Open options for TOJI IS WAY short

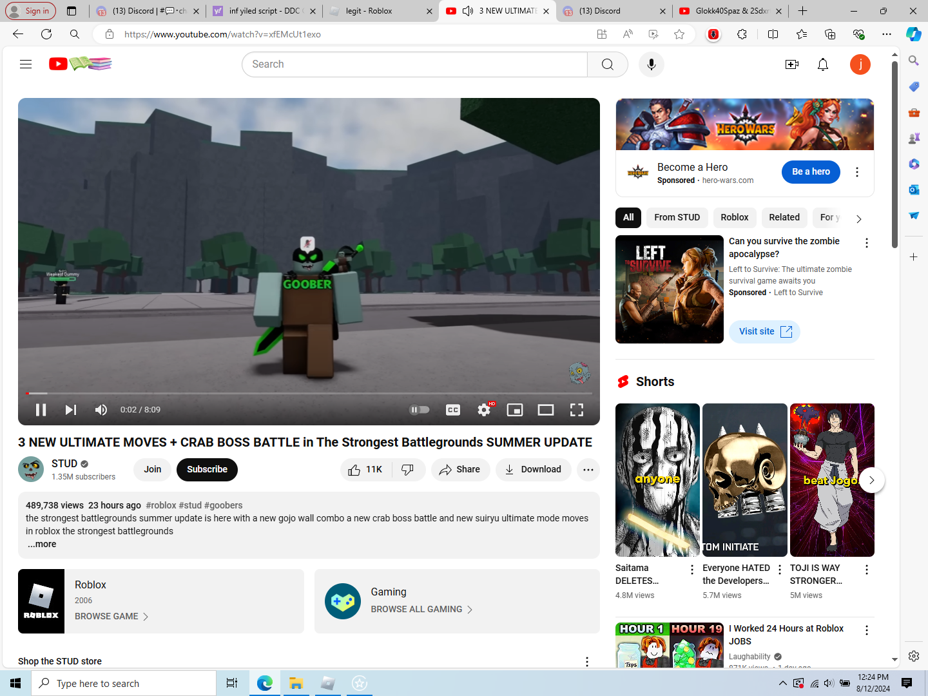click(x=867, y=570)
